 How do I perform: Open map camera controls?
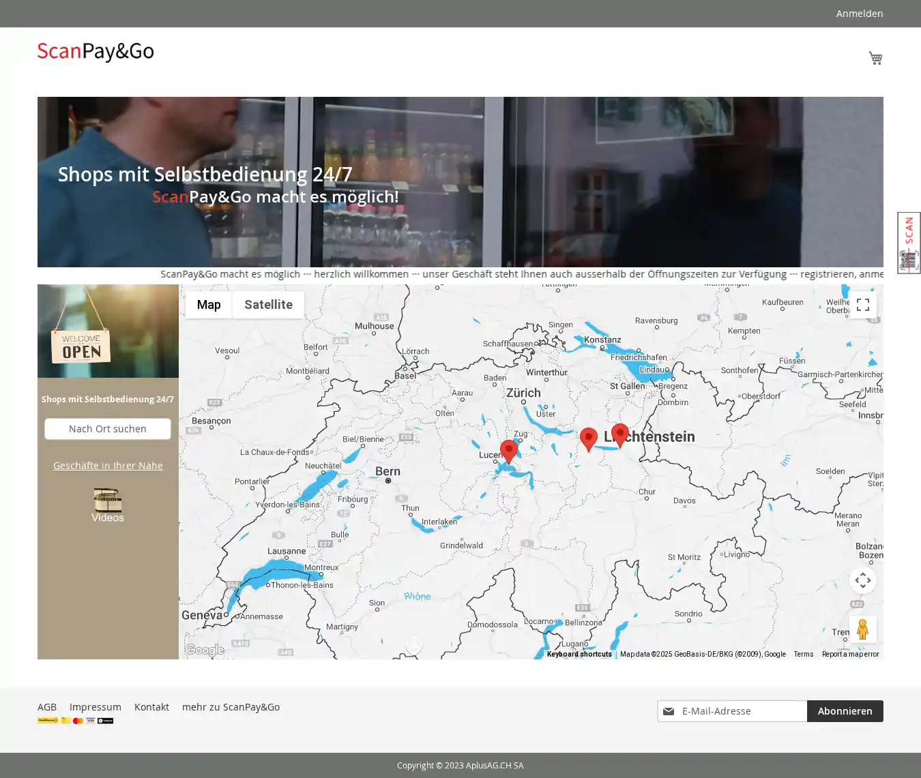click(x=862, y=580)
